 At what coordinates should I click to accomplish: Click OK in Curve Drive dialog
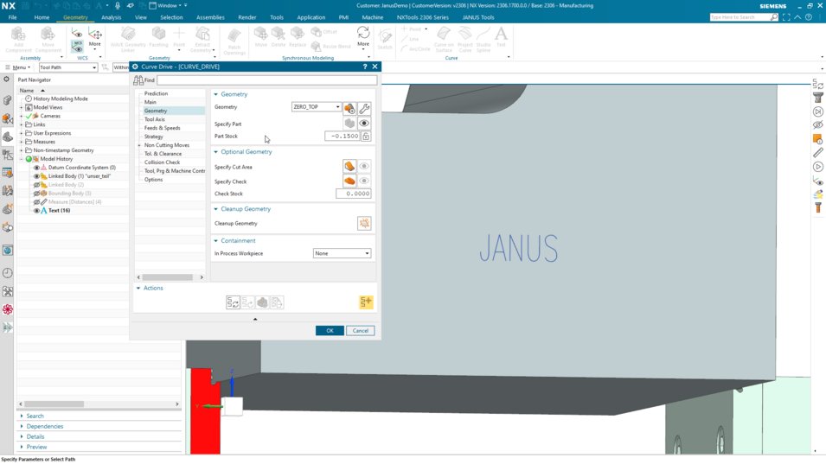coord(330,331)
